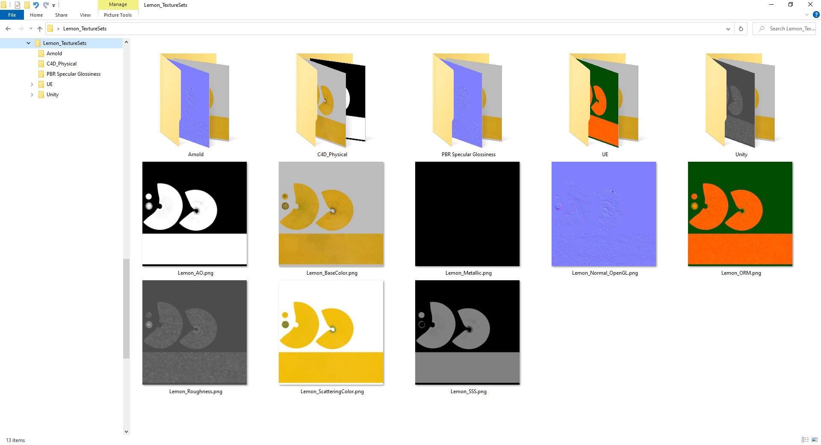Open Customize Quick Access Toolbar dropdown
821x445 pixels.
[x=54, y=6]
